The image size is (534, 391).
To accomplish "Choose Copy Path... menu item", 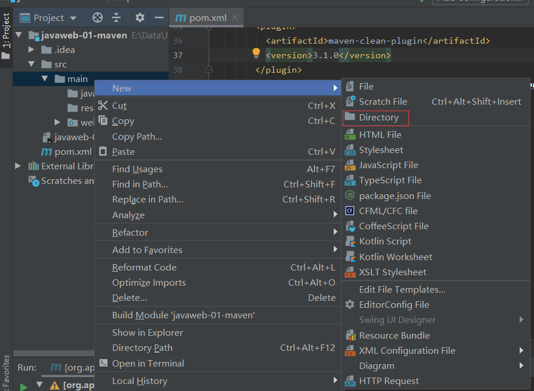I will [218, 136].
